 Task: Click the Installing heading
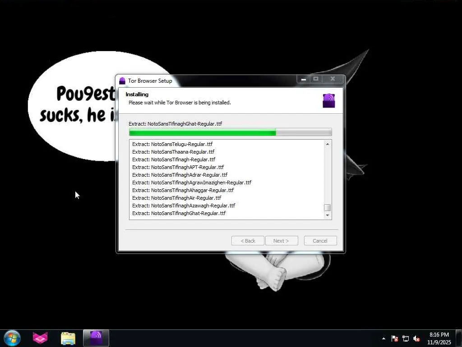pyautogui.click(x=137, y=94)
